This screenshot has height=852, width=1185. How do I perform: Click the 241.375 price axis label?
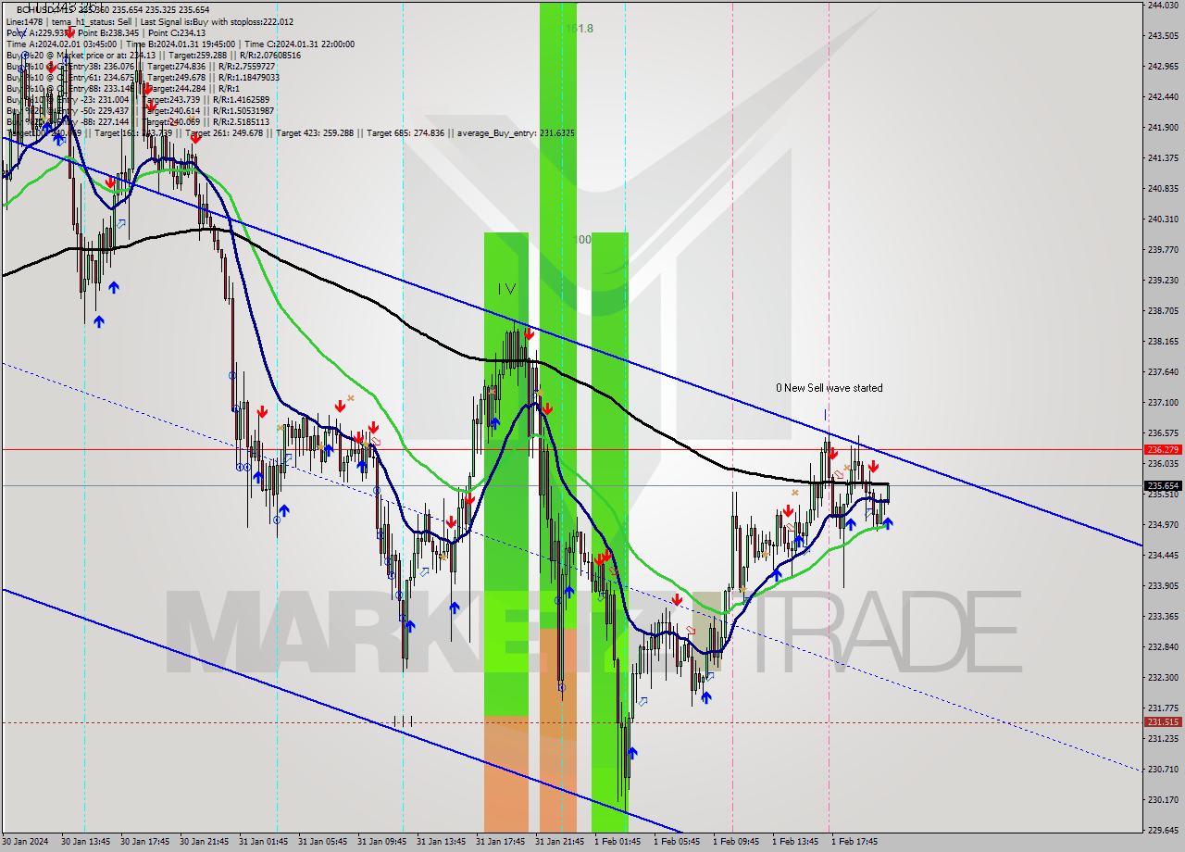coord(1162,158)
